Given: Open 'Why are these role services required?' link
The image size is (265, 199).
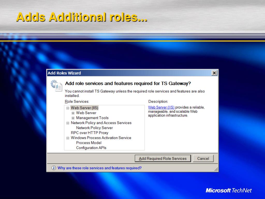Looking at the screenshot, I should 100,168.
